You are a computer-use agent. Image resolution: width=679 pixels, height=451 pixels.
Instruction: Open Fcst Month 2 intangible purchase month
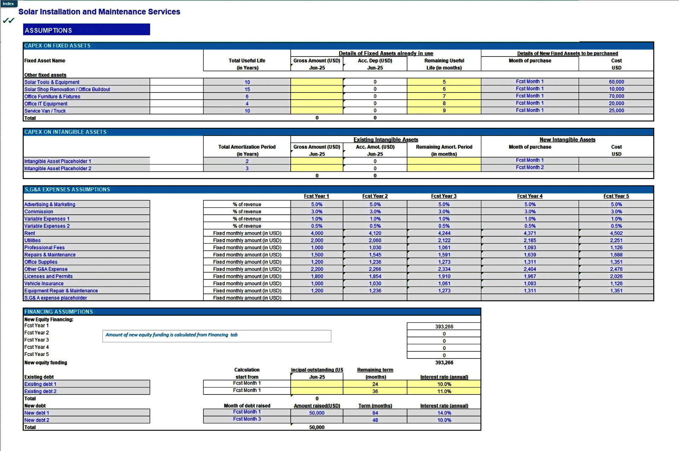pos(530,167)
